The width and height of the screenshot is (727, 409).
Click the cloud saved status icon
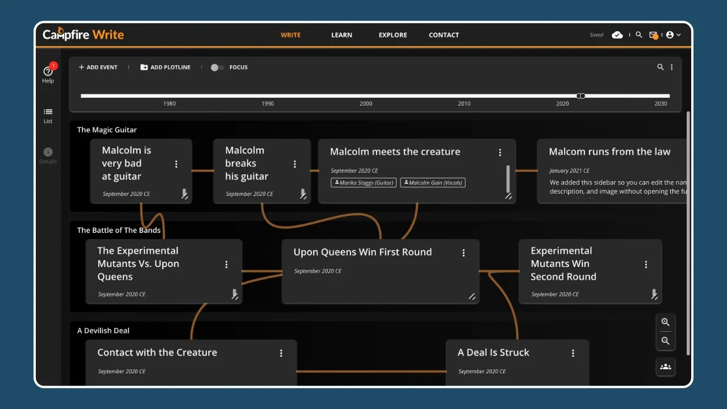[x=617, y=35]
